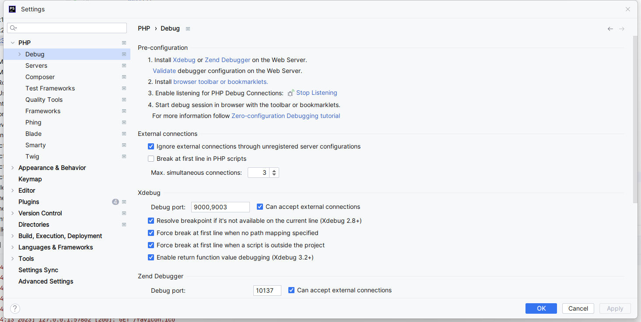This screenshot has width=641, height=322.
Task: Click the up arrow on simultaneous connections stepper
Action: [x=274, y=170]
